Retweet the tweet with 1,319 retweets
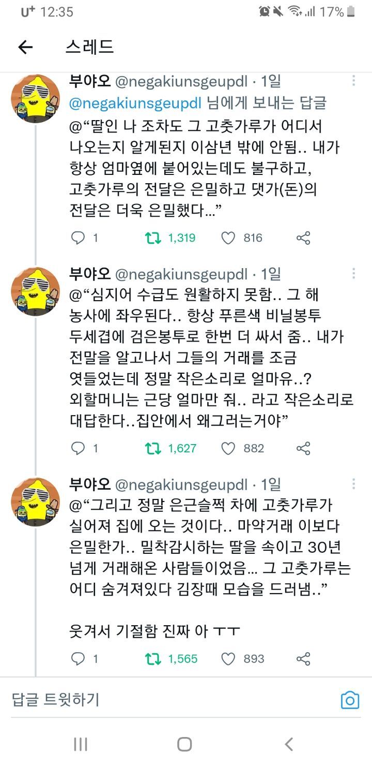Image resolution: width=372 pixels, height=766 pixels. (x=152, y=238)
